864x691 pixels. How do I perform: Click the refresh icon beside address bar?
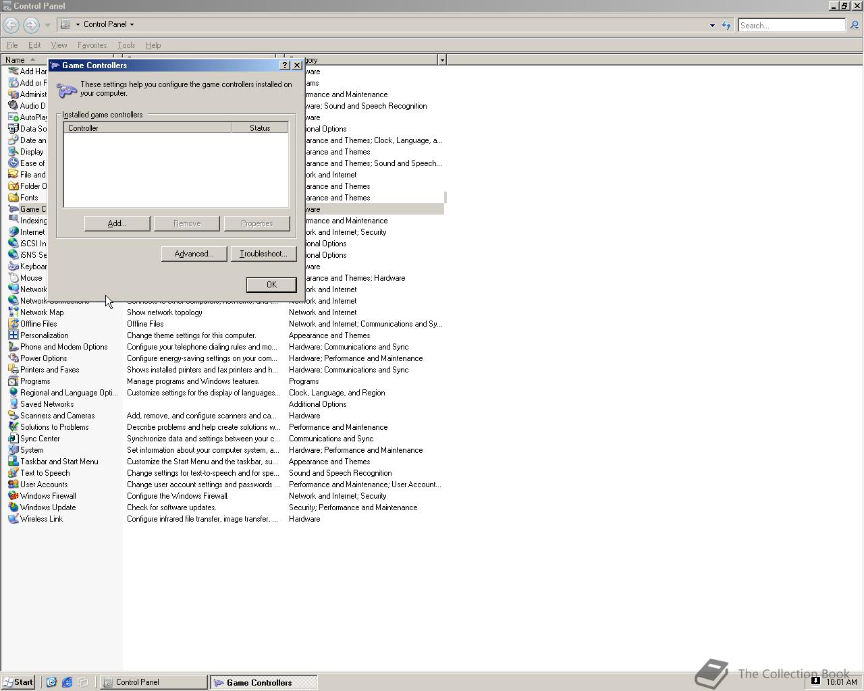coord(726,25)
